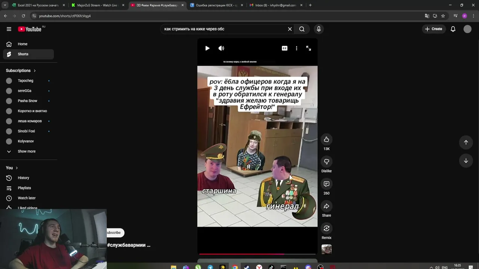Open the YouTube guide hamburger menu
This screenshot has width=479, height=269.
tap(9, 29)
